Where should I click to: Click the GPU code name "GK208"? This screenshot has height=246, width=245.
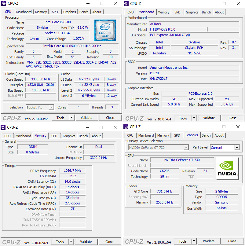[165, 171]
